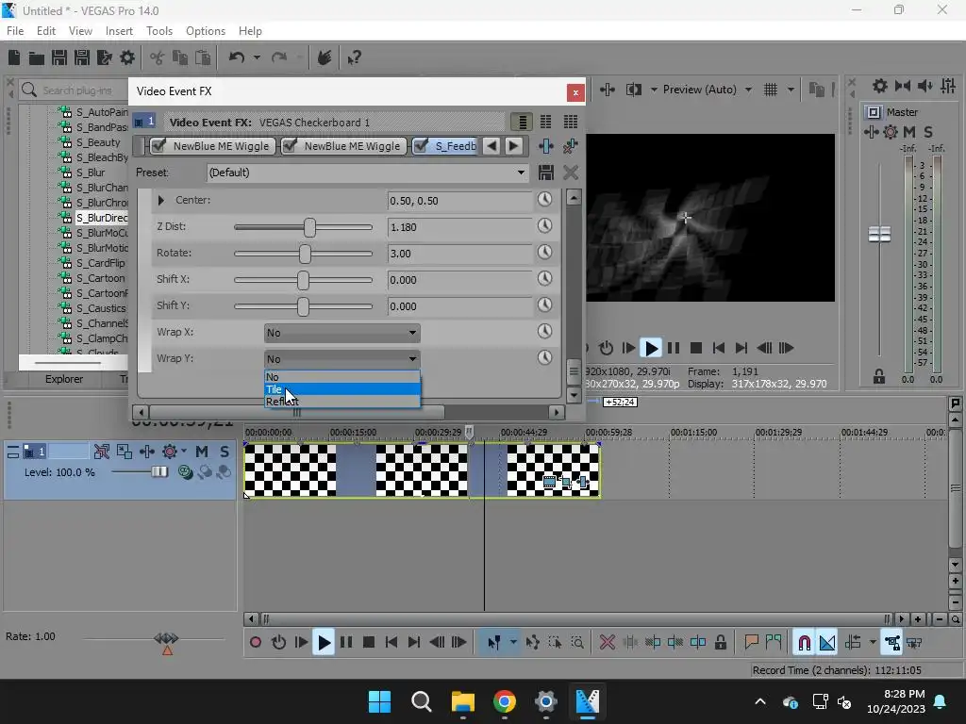966x724 pixels.
Task: Create a new project icon
Action: [x=14, y=58]
